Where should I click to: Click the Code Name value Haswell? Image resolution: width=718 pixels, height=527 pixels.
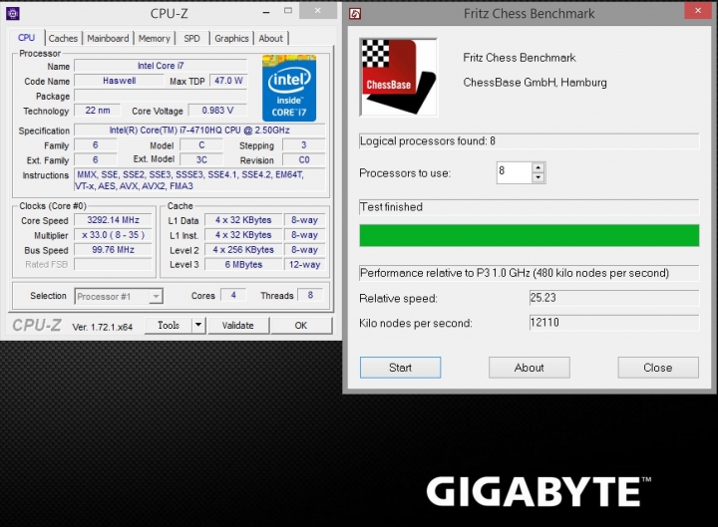[x=119, y=81]
